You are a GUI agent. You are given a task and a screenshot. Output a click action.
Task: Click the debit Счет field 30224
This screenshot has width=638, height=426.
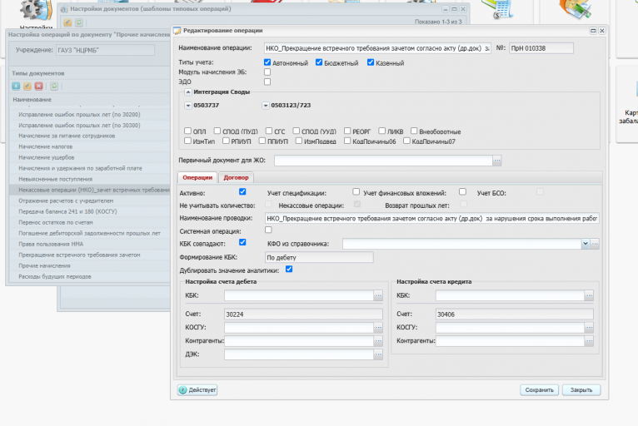click(303, 315)
